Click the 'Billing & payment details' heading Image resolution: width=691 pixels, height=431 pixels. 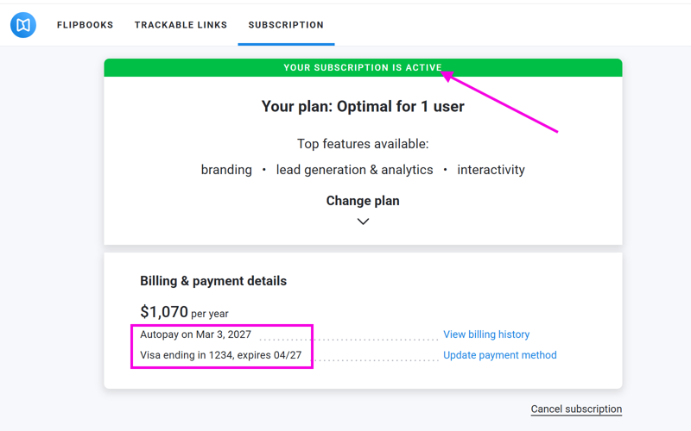[213, 281]
